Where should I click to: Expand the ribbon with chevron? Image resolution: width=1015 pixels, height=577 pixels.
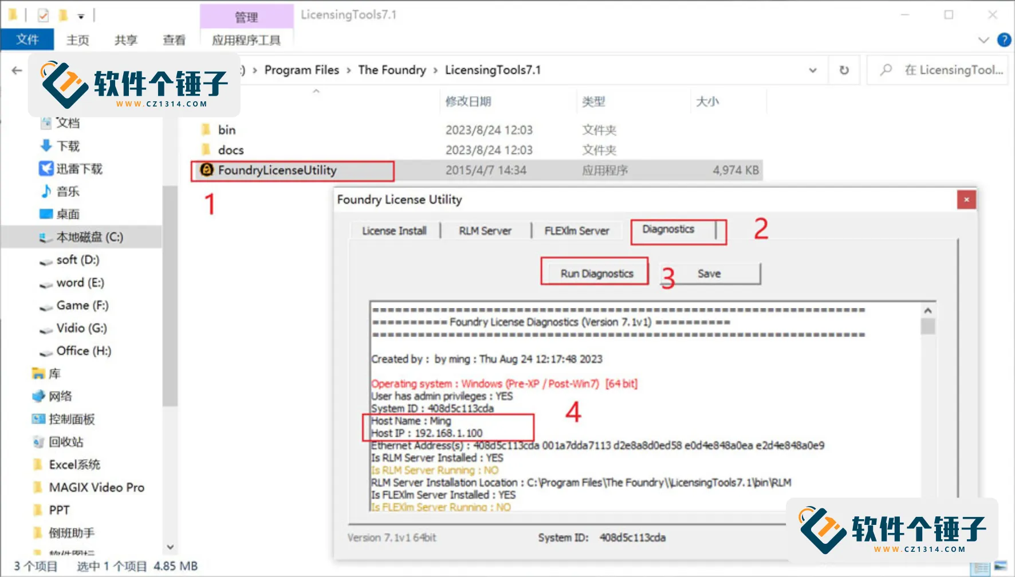(983, 40)
